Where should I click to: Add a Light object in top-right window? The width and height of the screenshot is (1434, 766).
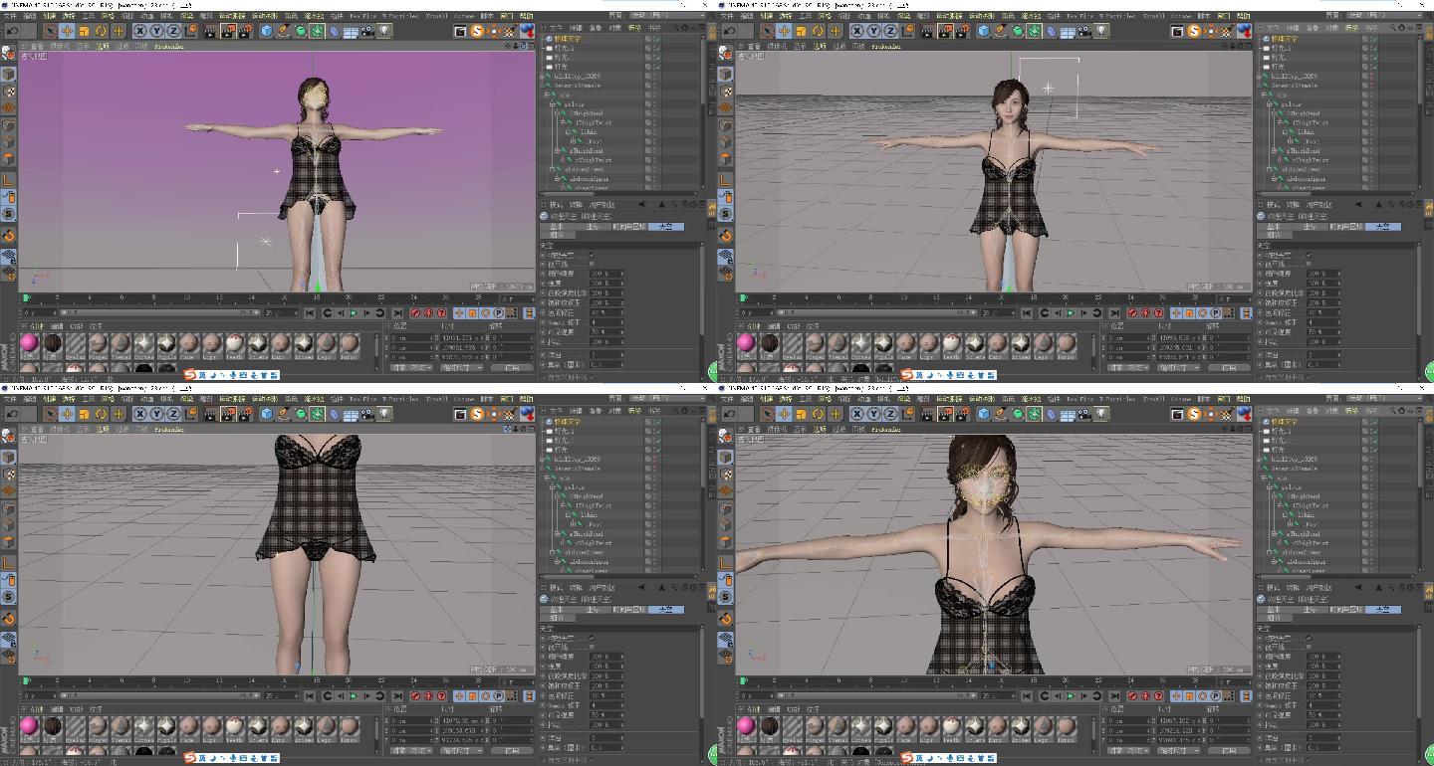point(1100,31)
